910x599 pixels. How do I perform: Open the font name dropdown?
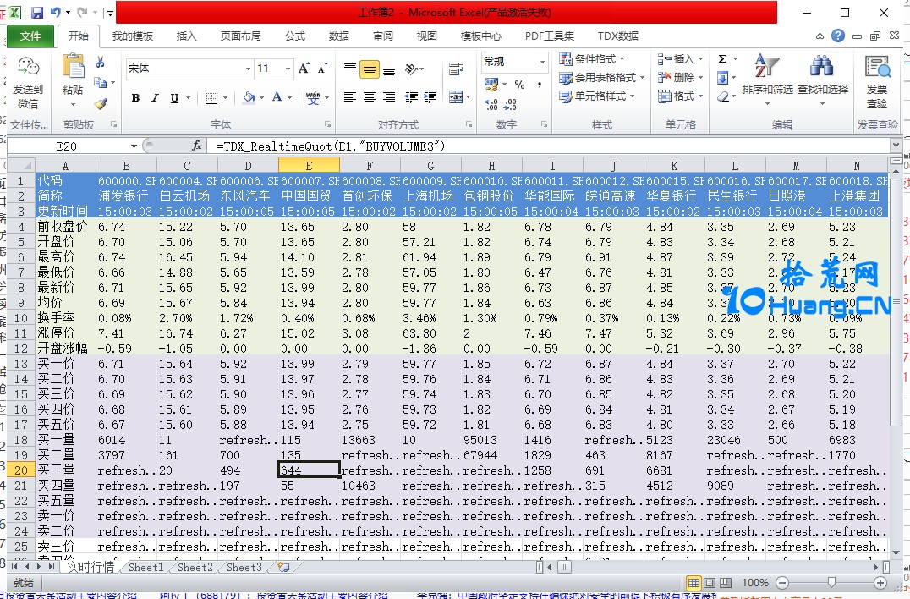(248, 69)
